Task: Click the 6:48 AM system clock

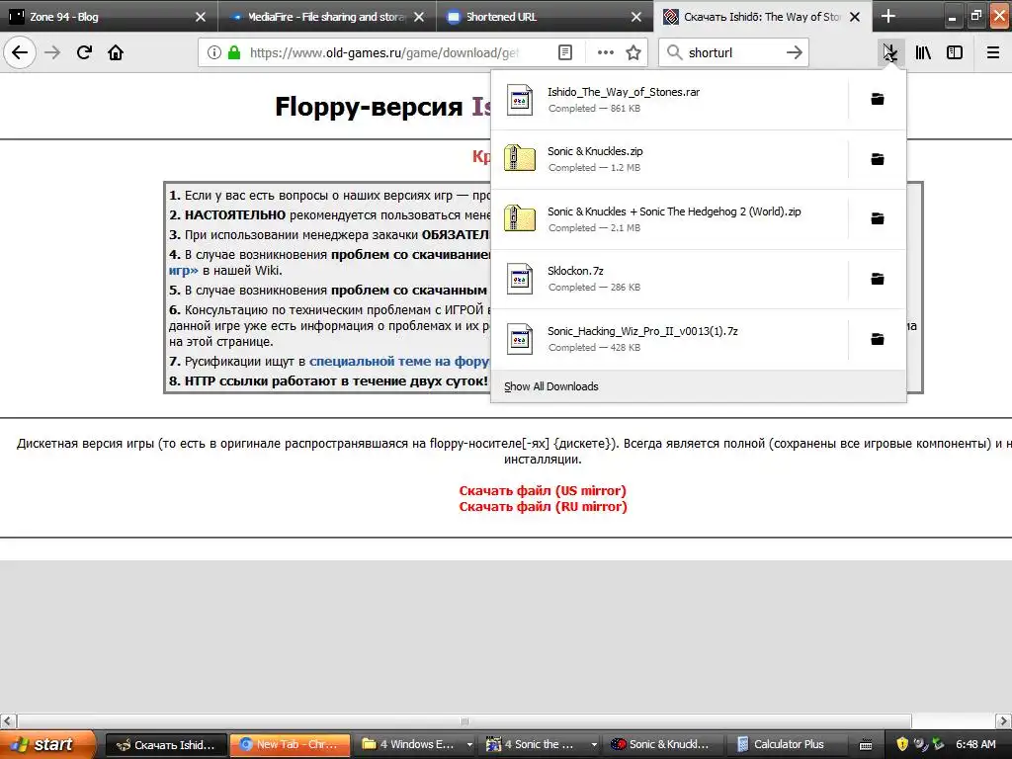Action: [975, 744]
